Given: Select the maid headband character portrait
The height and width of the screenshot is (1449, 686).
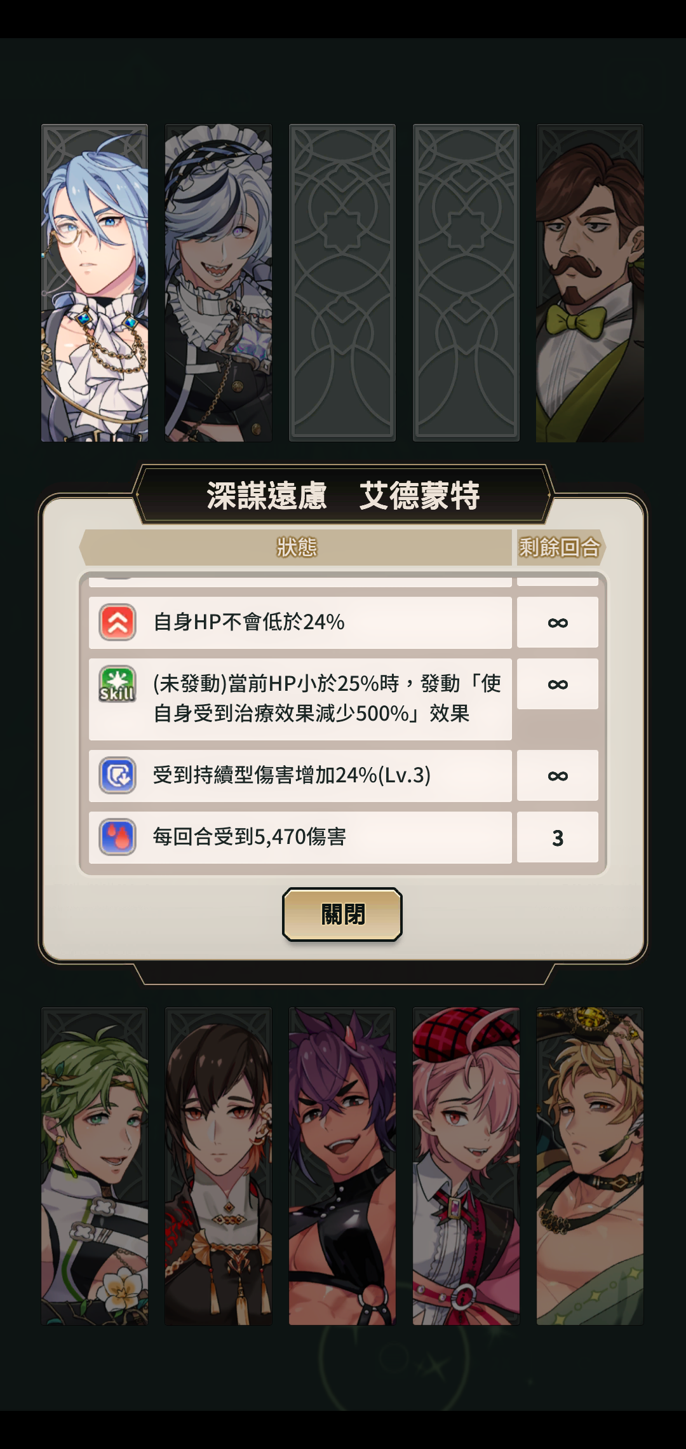Looking at the screenshot, I should [x=219, y=283].
